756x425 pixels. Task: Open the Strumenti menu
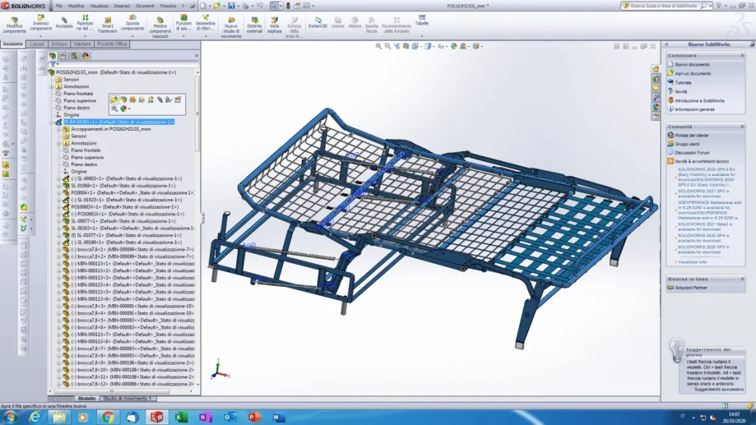pyautogui.click(x=145, y=6)
